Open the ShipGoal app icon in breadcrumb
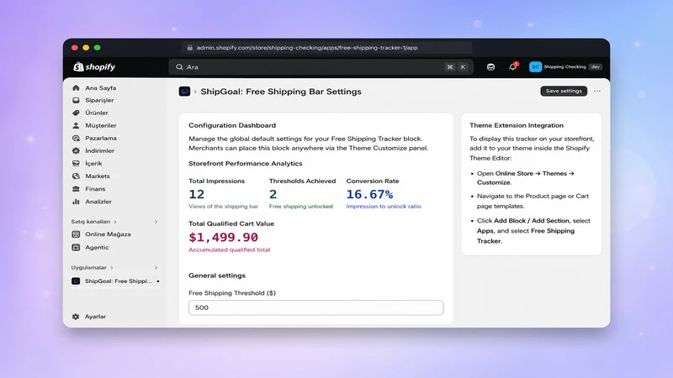The height and width of the screenshot is (378, 673). tap(184, 92)
